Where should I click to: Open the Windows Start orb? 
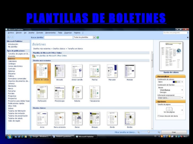point(10,137)
